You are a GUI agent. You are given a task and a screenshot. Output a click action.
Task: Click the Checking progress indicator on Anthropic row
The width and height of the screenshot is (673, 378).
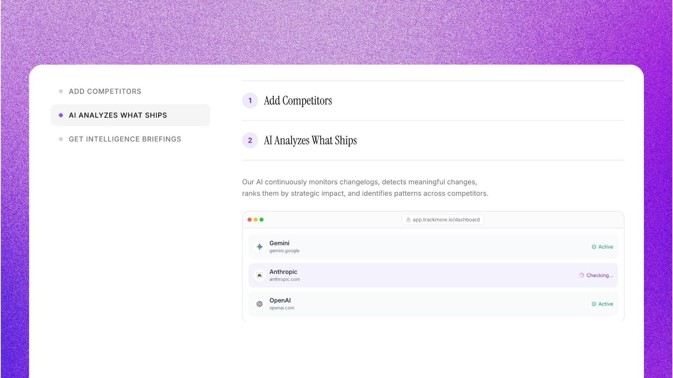(x=596, y=275)
